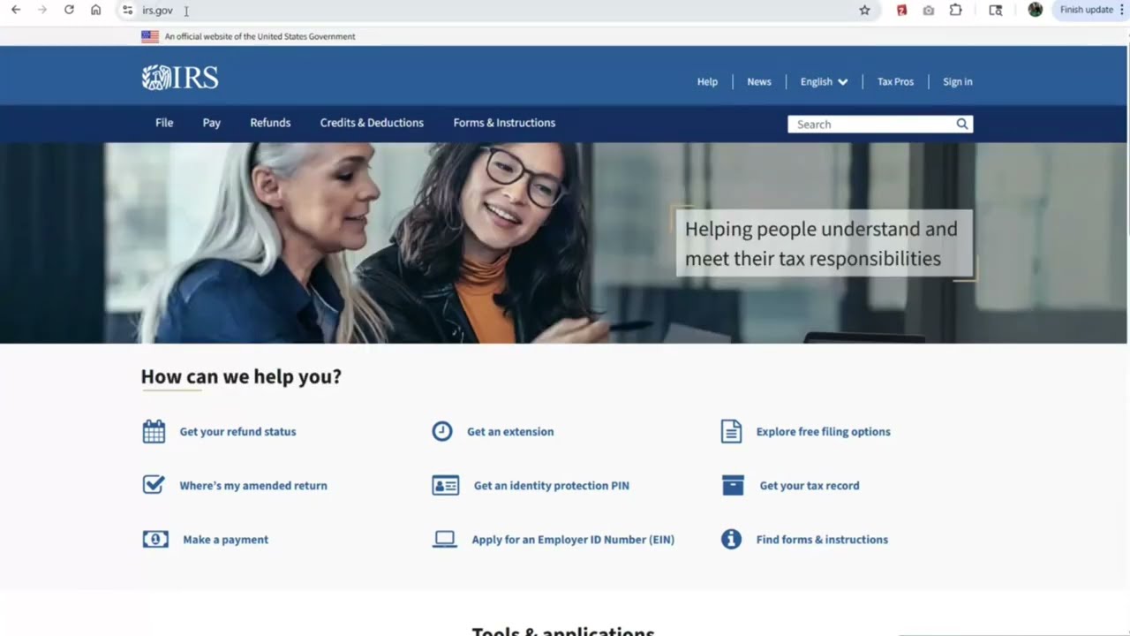
Task: Click the archive box icon for tax record
Action: 733,485
